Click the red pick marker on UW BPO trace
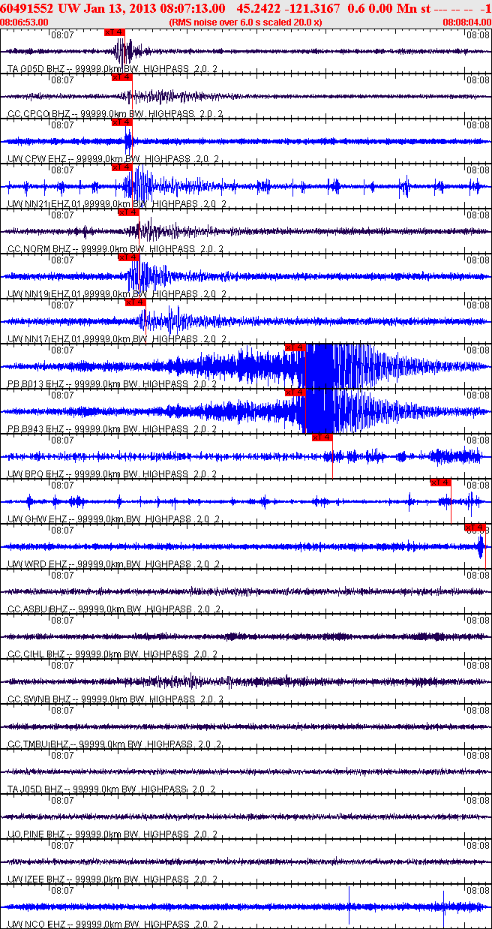The width and height of the screenshot is (492, 929). tap(322, 437)
